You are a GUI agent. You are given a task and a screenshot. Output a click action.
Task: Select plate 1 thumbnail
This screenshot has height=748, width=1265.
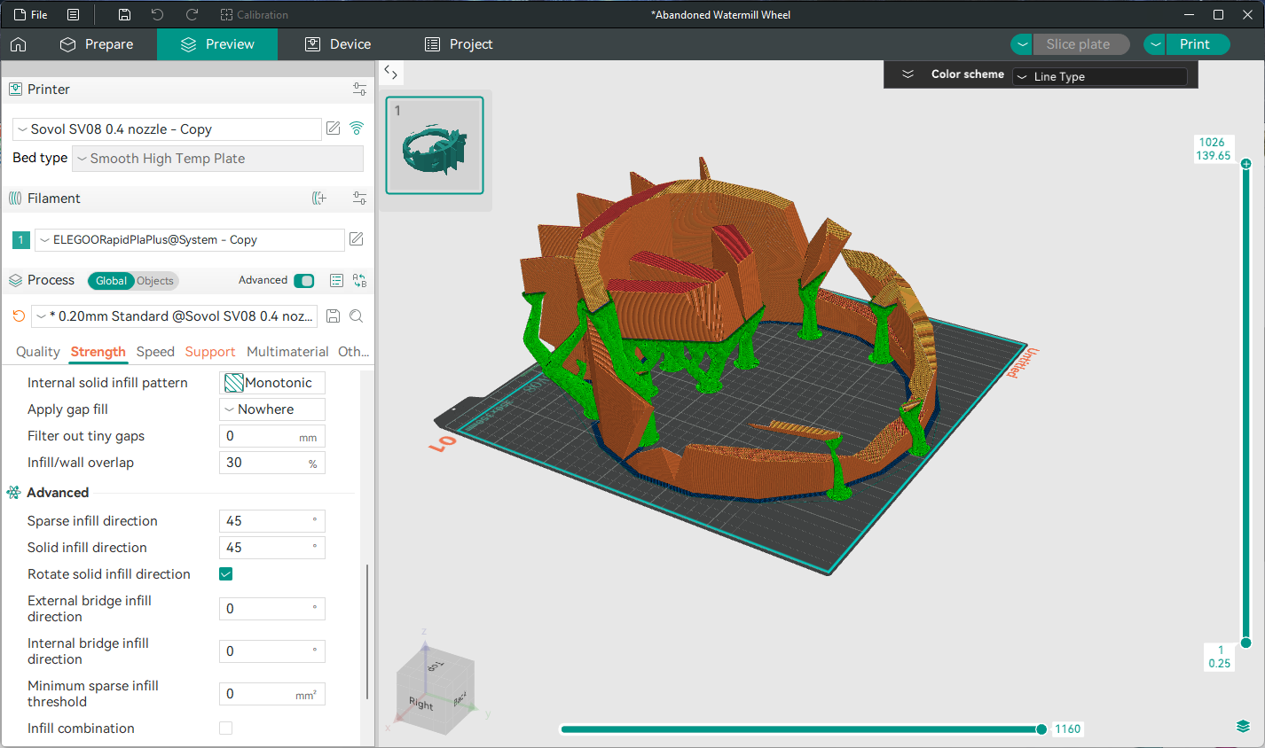click(x=435, y=145)
